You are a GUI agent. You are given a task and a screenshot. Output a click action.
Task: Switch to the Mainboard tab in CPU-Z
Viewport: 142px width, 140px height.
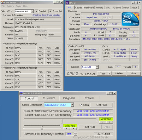pos(89,8)
